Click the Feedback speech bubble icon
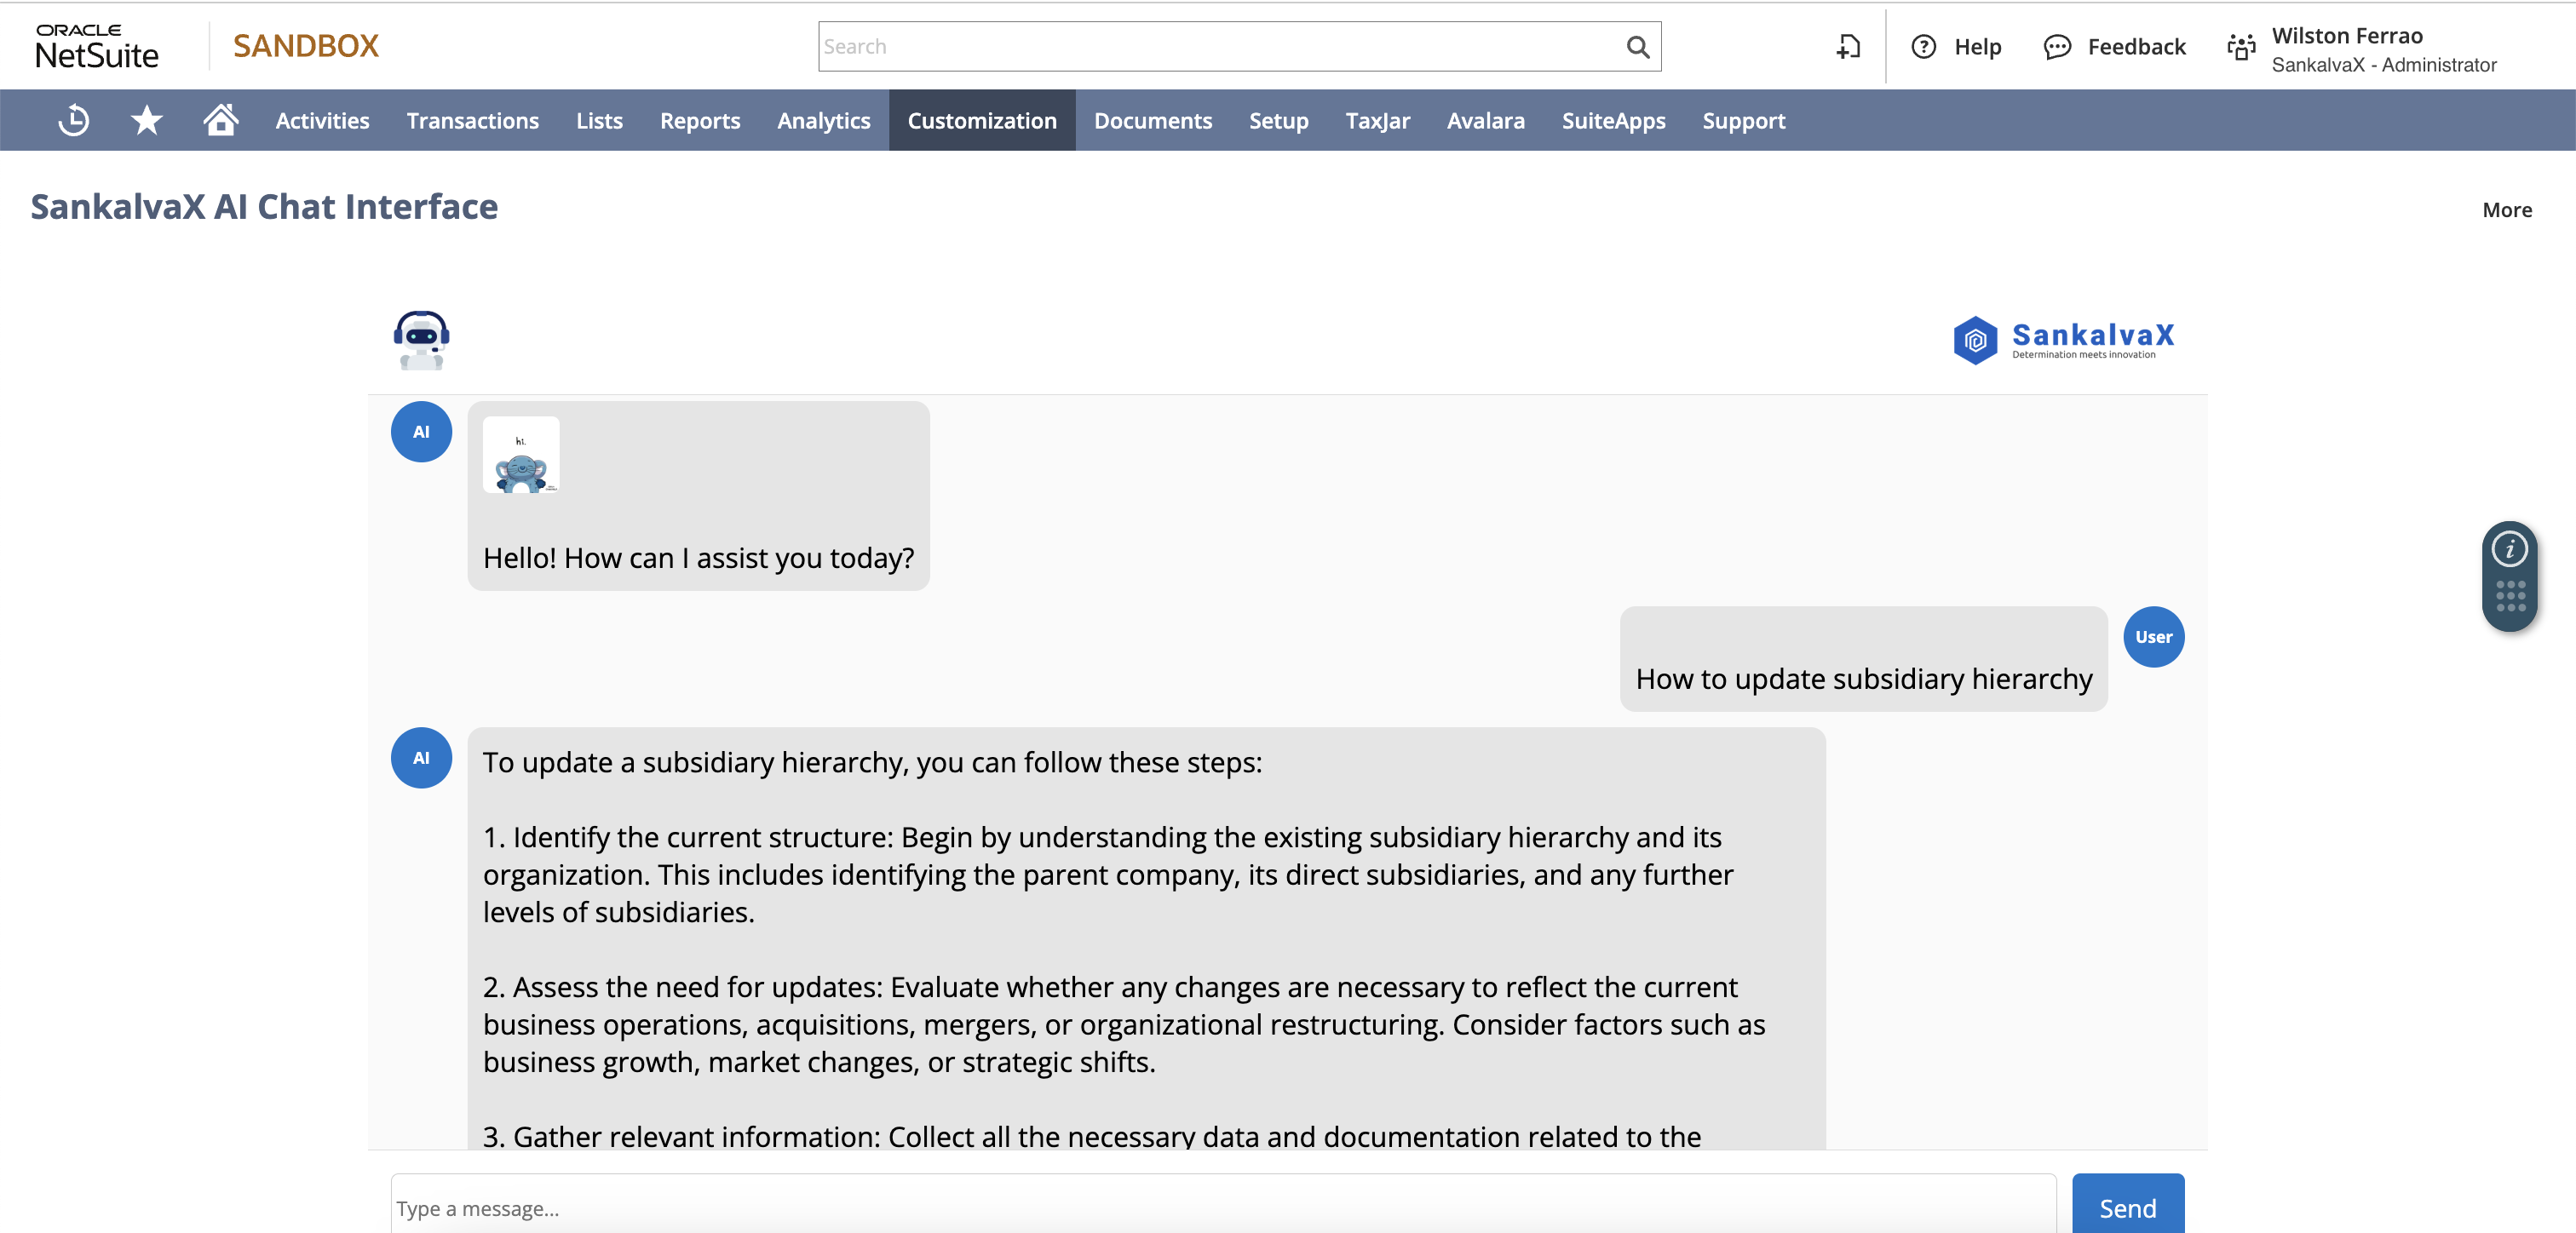2576x1233 pixels. 2057,47
